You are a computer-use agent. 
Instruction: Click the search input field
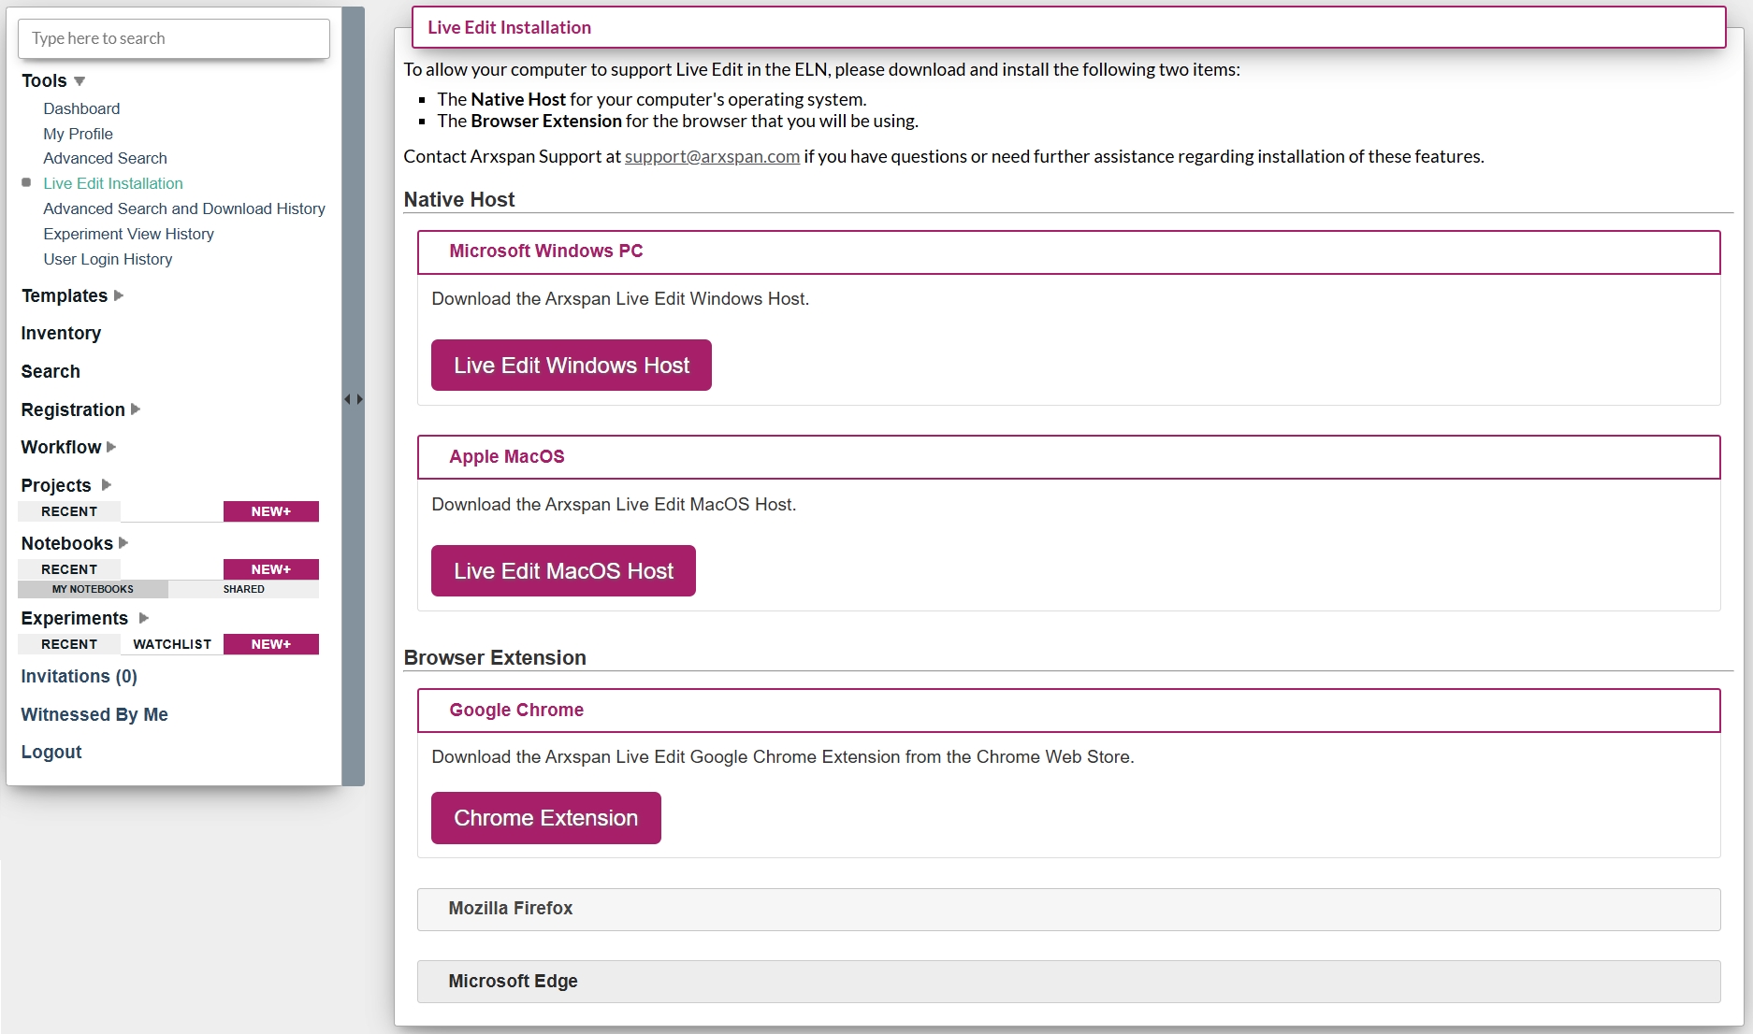point(174,38)
